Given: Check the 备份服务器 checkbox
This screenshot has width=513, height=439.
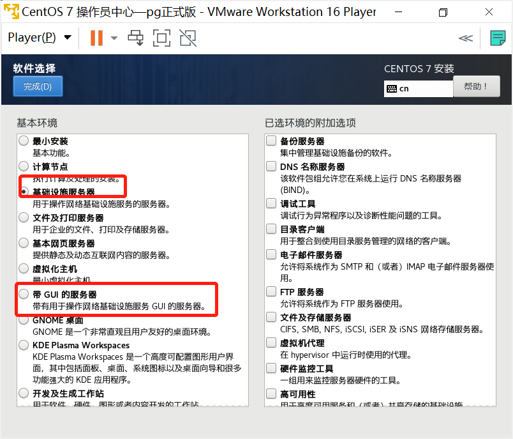Looking at the screenshot, I should click(x=271, y=141).
